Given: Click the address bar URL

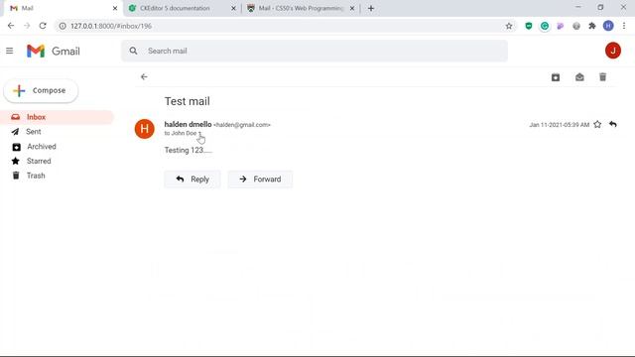Looking at the screenshot, I should (x=111, y=26).
